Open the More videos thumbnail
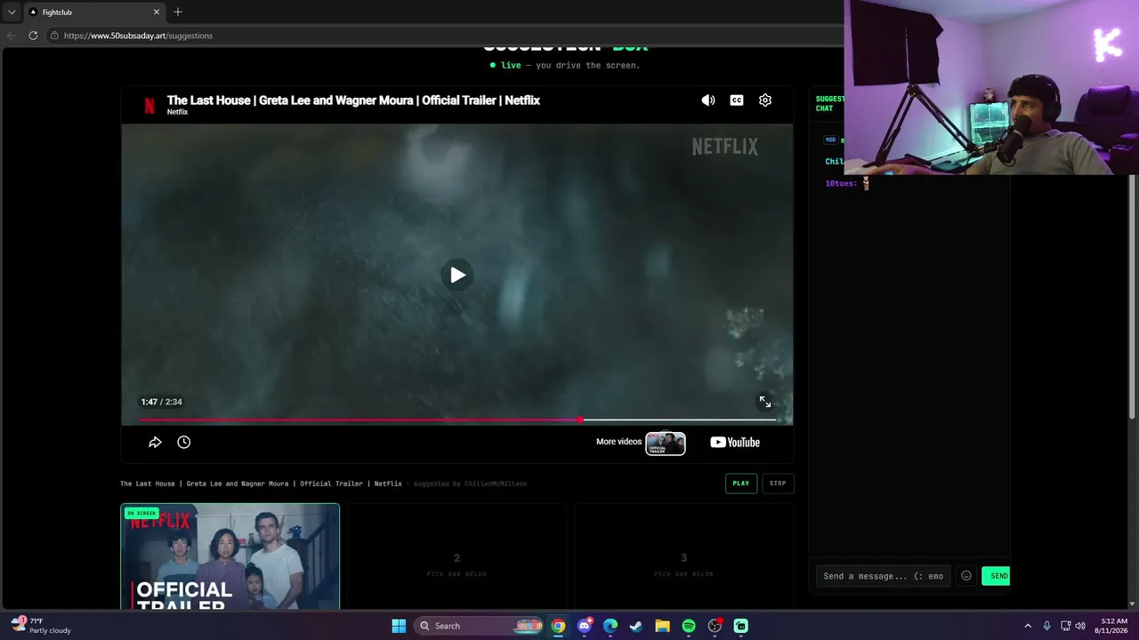 click(666, 443)
